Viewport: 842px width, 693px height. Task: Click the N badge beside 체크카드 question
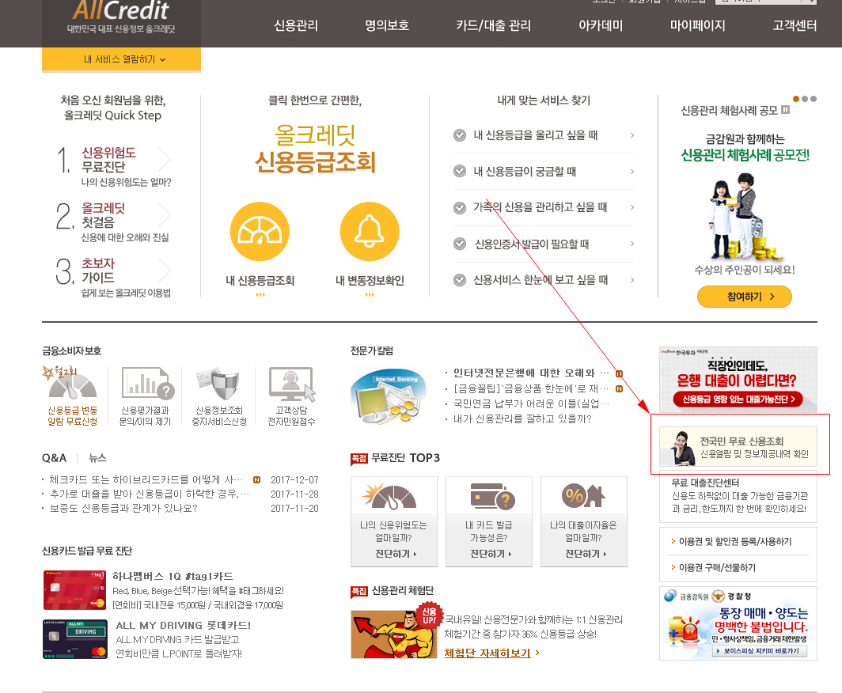[256, 480]
